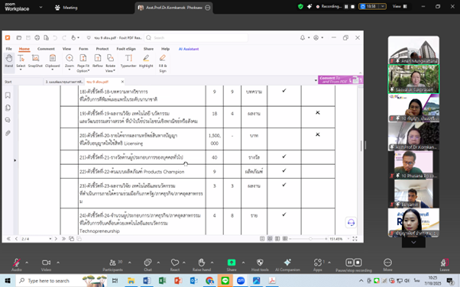The image size is (460, 287).
Task: Expand the audio options arrow
Action: [x=27, y=263]
